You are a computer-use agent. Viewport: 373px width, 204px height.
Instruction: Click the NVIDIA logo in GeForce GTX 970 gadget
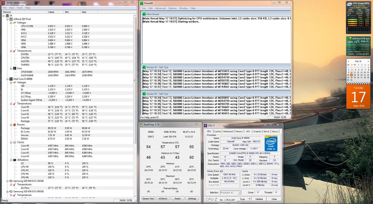(x=350, y=38)
